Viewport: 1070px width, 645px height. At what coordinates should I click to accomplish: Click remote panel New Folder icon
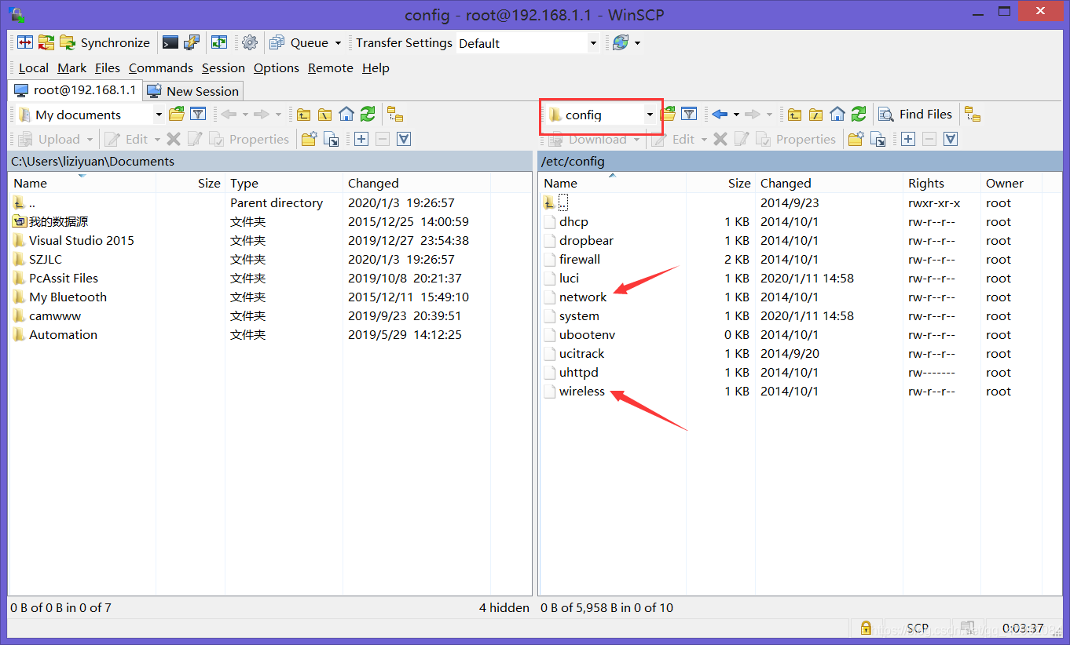856,139
